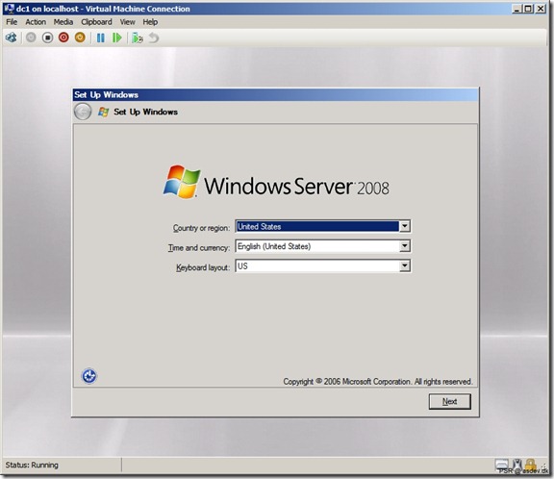Image resolution: width=554 pixels, height=479 pixels.
Task: Expand the Time and currency dropdown
Action: coord(405,246)
